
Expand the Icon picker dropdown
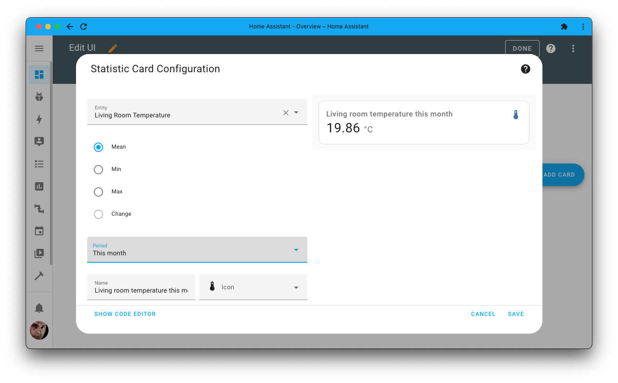pos(296,287)
